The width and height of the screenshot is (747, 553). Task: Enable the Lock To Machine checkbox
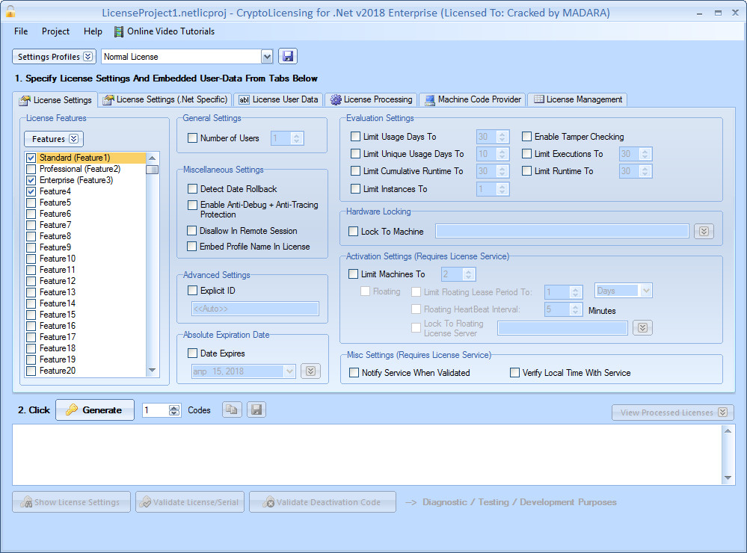click(354, 232)
